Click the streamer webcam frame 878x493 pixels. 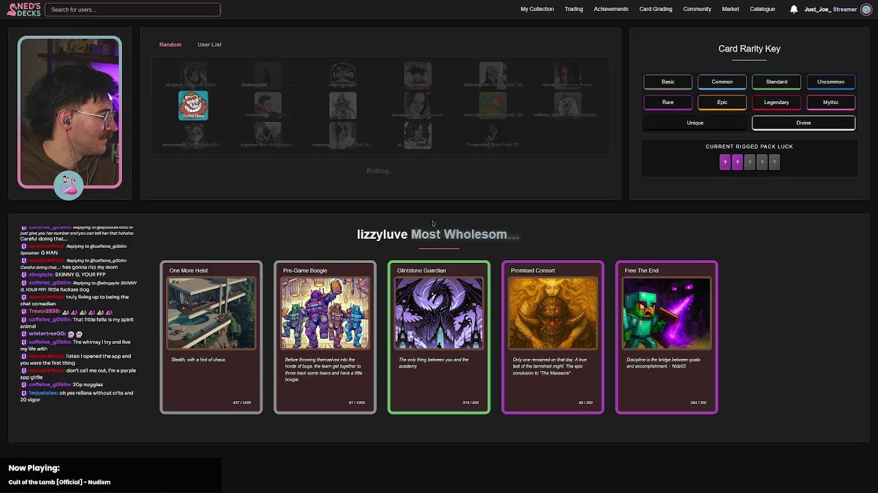[69, 112]
